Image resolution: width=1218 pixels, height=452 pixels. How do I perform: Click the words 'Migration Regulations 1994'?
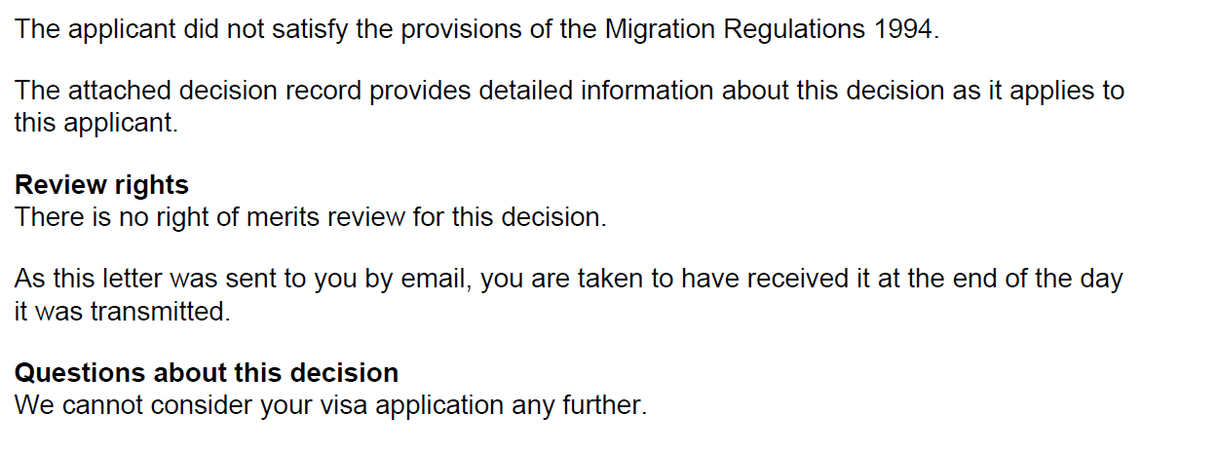click(x=772, y=28)
